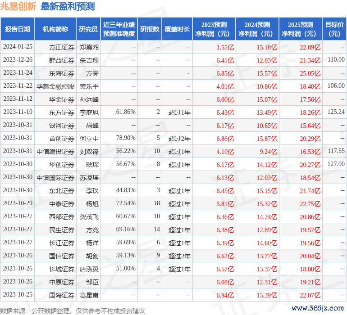This screenshot has height=315, width=347.
Task: Click analyst 苏凌瑶
Action: coord(89,178)
